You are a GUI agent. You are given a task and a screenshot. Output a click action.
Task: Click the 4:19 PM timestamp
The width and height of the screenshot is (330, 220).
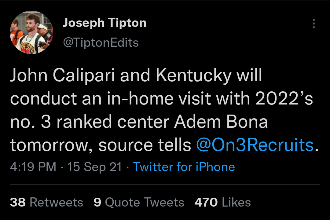click(x=33, y=167)
